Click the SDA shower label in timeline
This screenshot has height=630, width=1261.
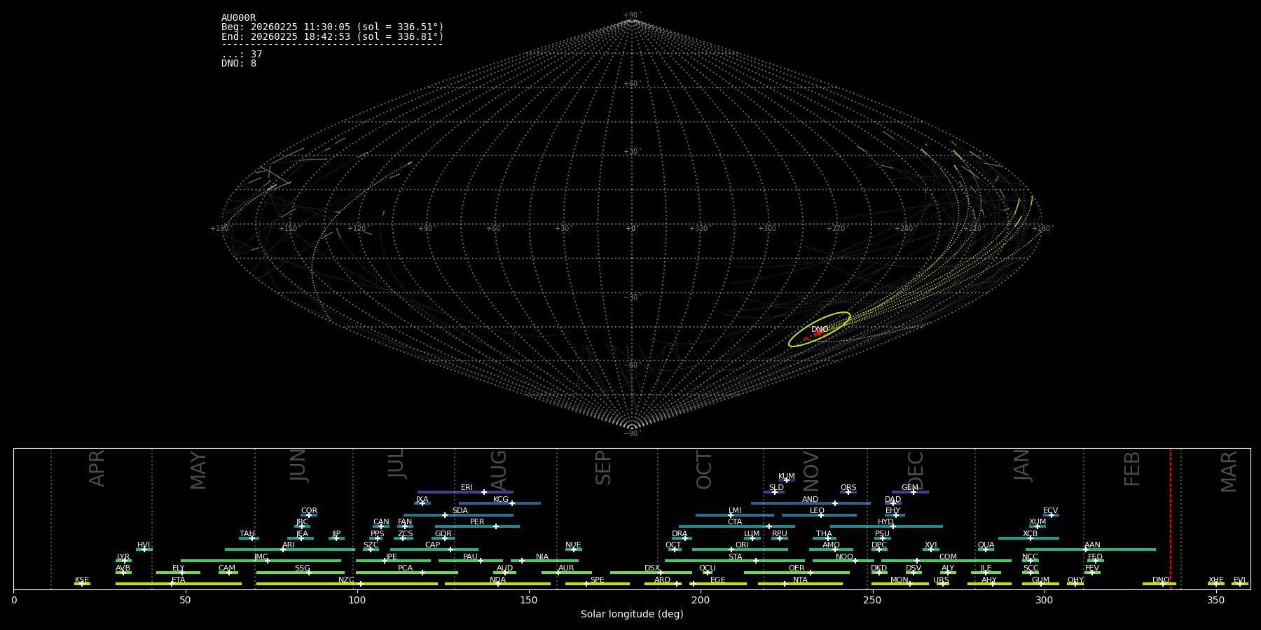(460, 511)
